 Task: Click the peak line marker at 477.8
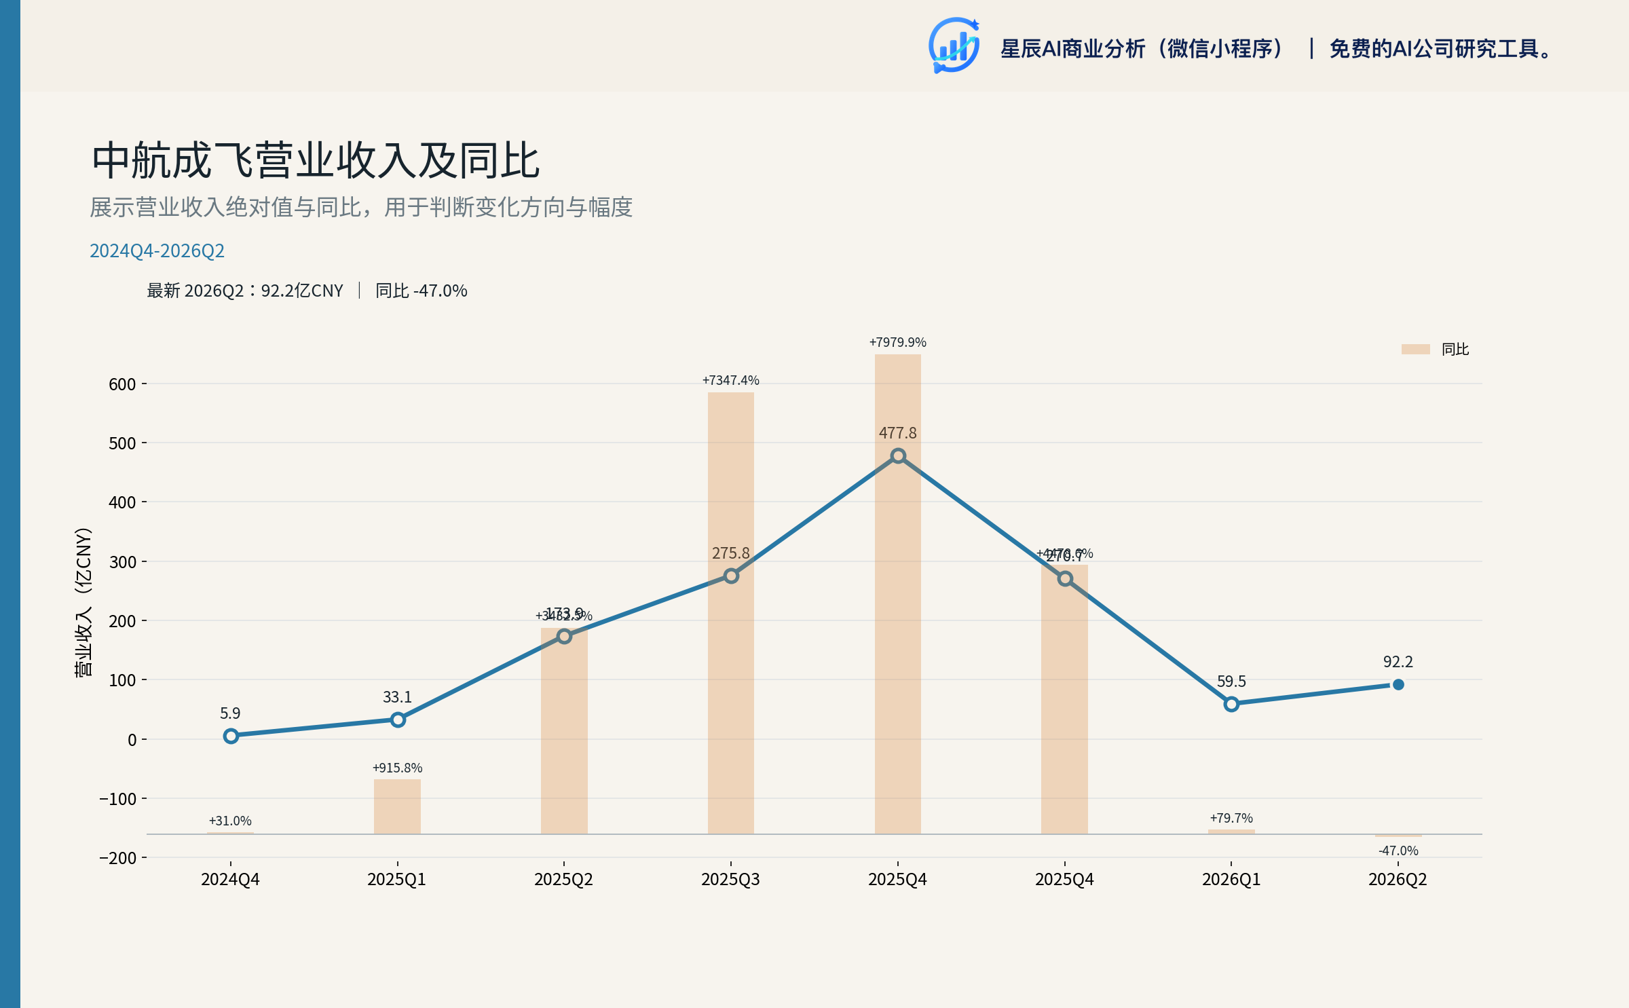(898, 455)
